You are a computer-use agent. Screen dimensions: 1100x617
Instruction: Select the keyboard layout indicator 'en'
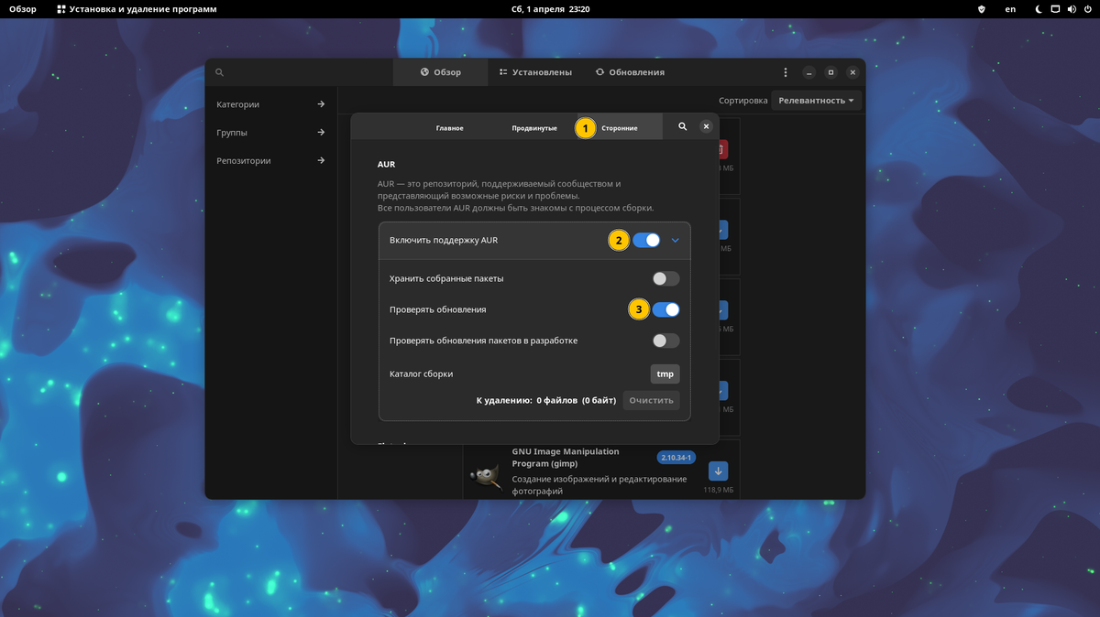pos(1010,8)
